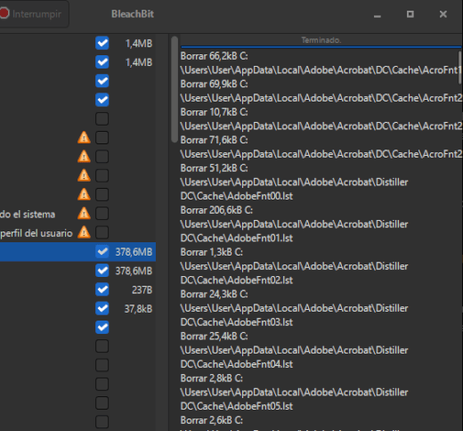Click the 'Borrar 66,2kB' log line
This screenshot has width=463, height=431.
click(x=214, y=56)
